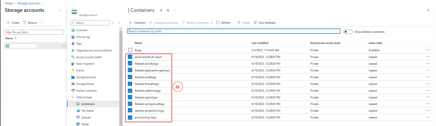The image size is (436, 126).
Task: Uncheck azure-eventhub-input- container
Action: click(130, 57)
